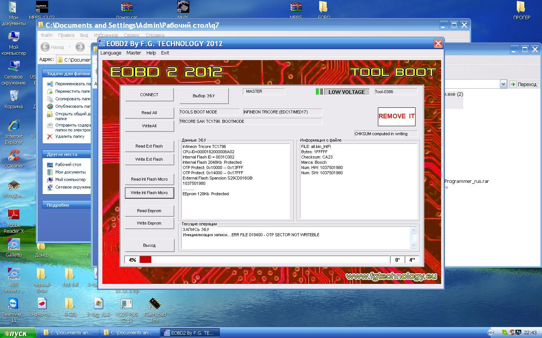Click the WriteAll button
The height and width of the screenshot is (338, 542).
(149, 126)
